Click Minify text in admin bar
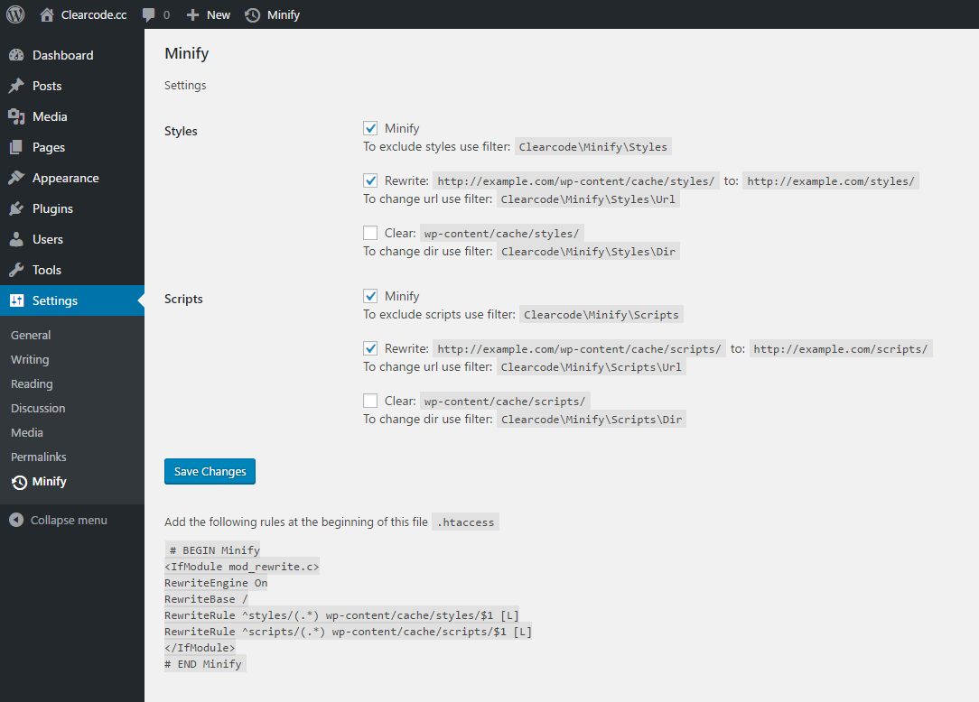Viewport: 979px width, 702px height. pos(284,15)
